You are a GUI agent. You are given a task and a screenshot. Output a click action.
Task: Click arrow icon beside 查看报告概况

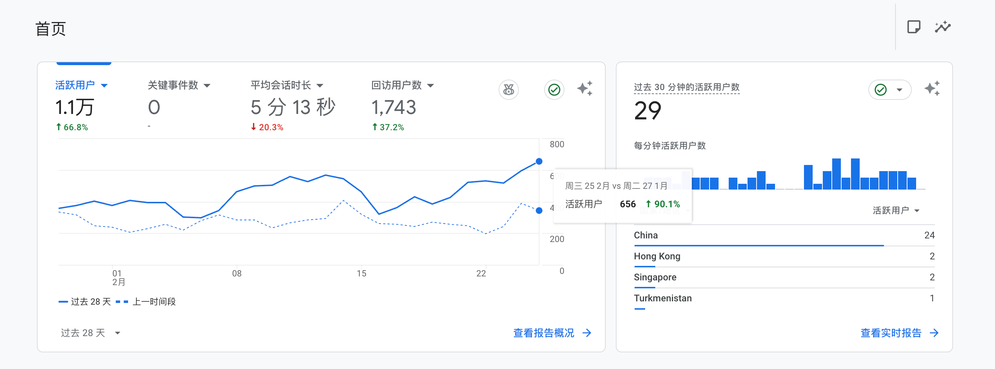click(587, 333)
